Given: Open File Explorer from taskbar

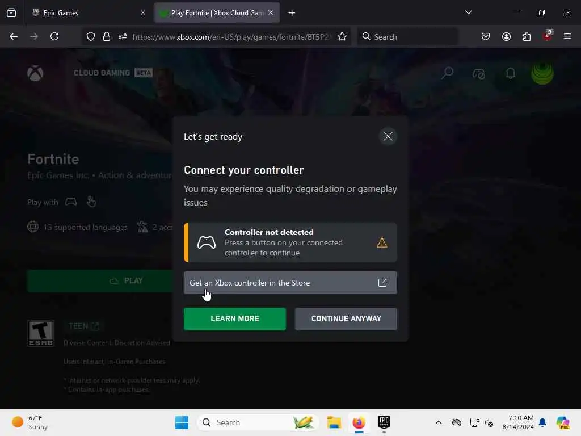Looking at the screenshot, I should [x=334, y=422].
